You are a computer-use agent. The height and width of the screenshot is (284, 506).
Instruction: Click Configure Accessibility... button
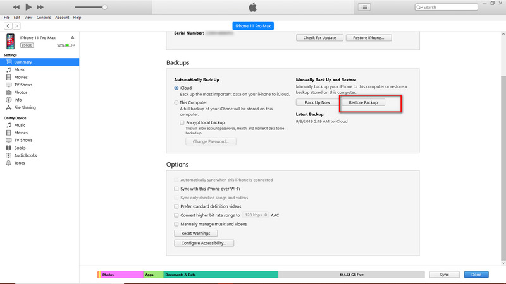coord(204,243)
